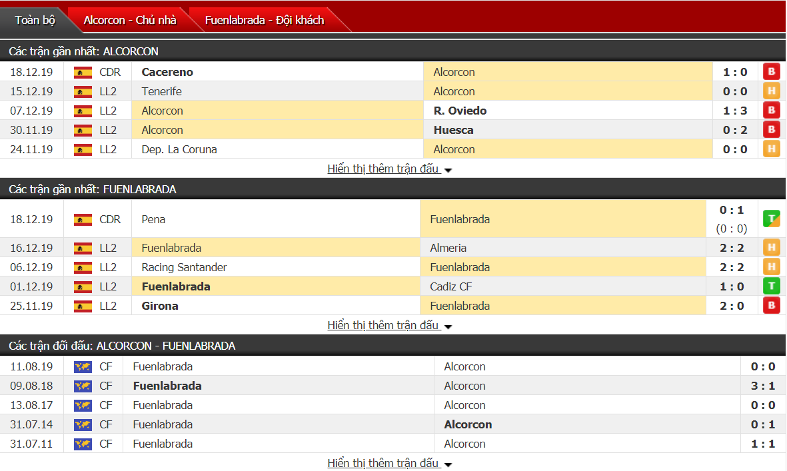The image size is (787, 471).
Task: Click date 16.12.19 in Almeria row
Action: coord(31,248)
